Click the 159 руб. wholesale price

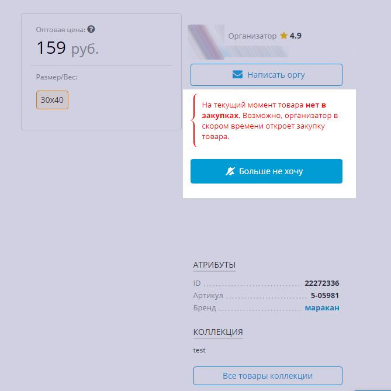(x=67, y=47)
